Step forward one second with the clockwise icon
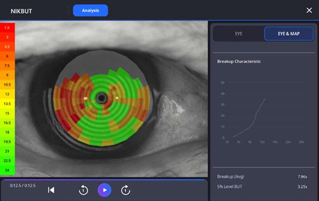 (x=125, y=190)
